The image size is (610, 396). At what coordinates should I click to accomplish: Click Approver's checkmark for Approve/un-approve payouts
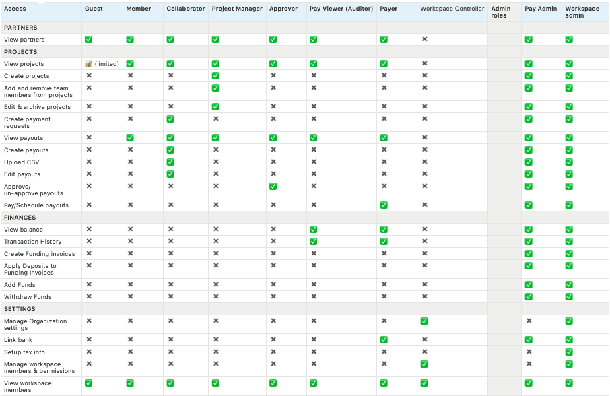[273, 187]
